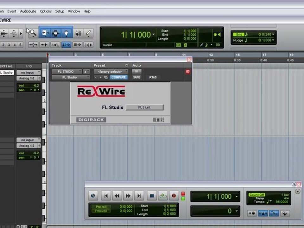Click the insert 'a' selector in the plug-in window
Viewport: 304px width, 228px height.
[x=86, y=72]
